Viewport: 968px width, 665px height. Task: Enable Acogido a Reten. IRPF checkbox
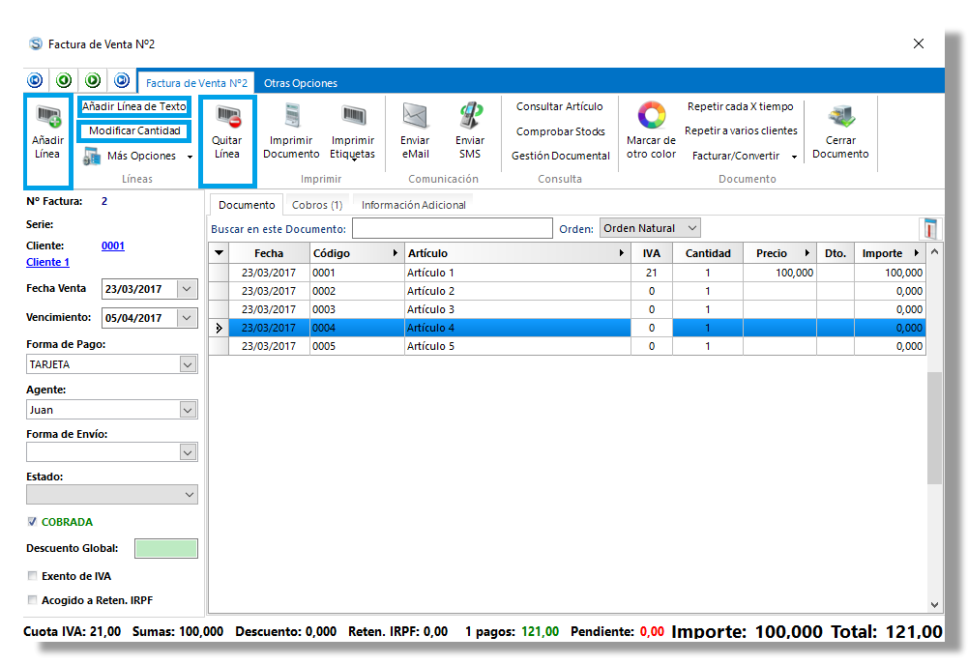click(x=32, y=600)
